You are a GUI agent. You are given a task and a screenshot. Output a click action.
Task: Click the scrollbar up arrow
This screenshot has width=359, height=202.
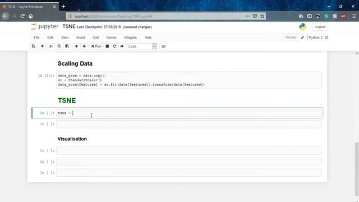click(357, 53)
